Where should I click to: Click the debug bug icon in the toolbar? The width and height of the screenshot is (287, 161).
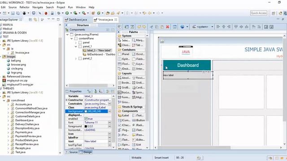coord(46,13)
